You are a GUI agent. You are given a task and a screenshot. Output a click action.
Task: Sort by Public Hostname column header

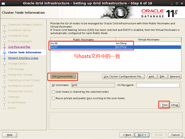click(83, 40)
